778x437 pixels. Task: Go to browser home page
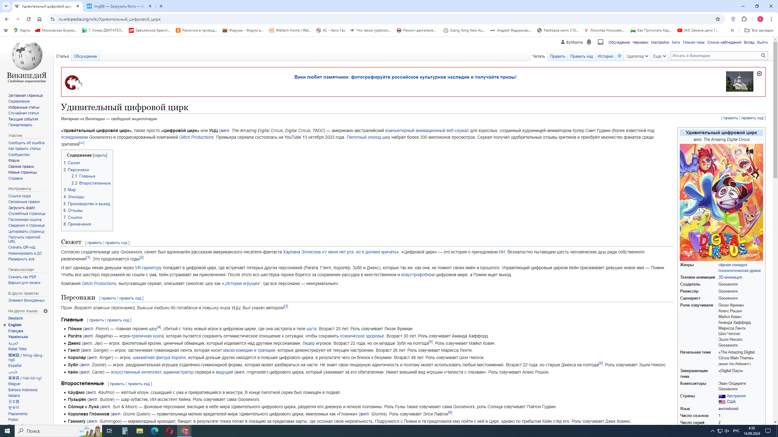click(40, 19)
